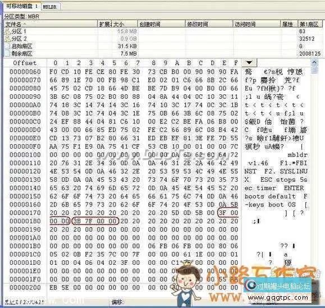Click '-keys boot OS' text in ASCII column
The height and width of the screenshot is (308, 325).
click(270, 205)
